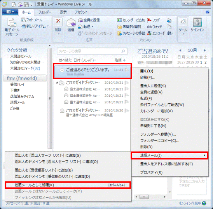Click the search magnifier icon

coord(123,51)
